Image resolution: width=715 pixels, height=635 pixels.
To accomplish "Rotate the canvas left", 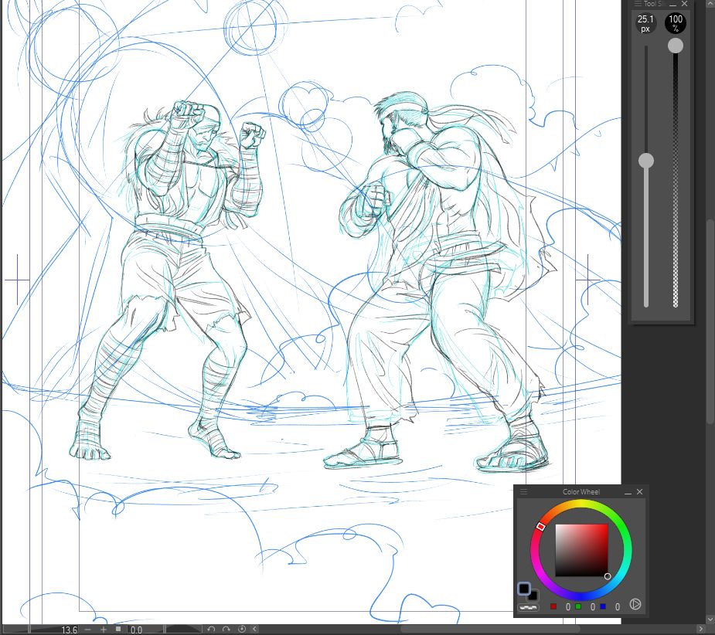I will 211,630.
